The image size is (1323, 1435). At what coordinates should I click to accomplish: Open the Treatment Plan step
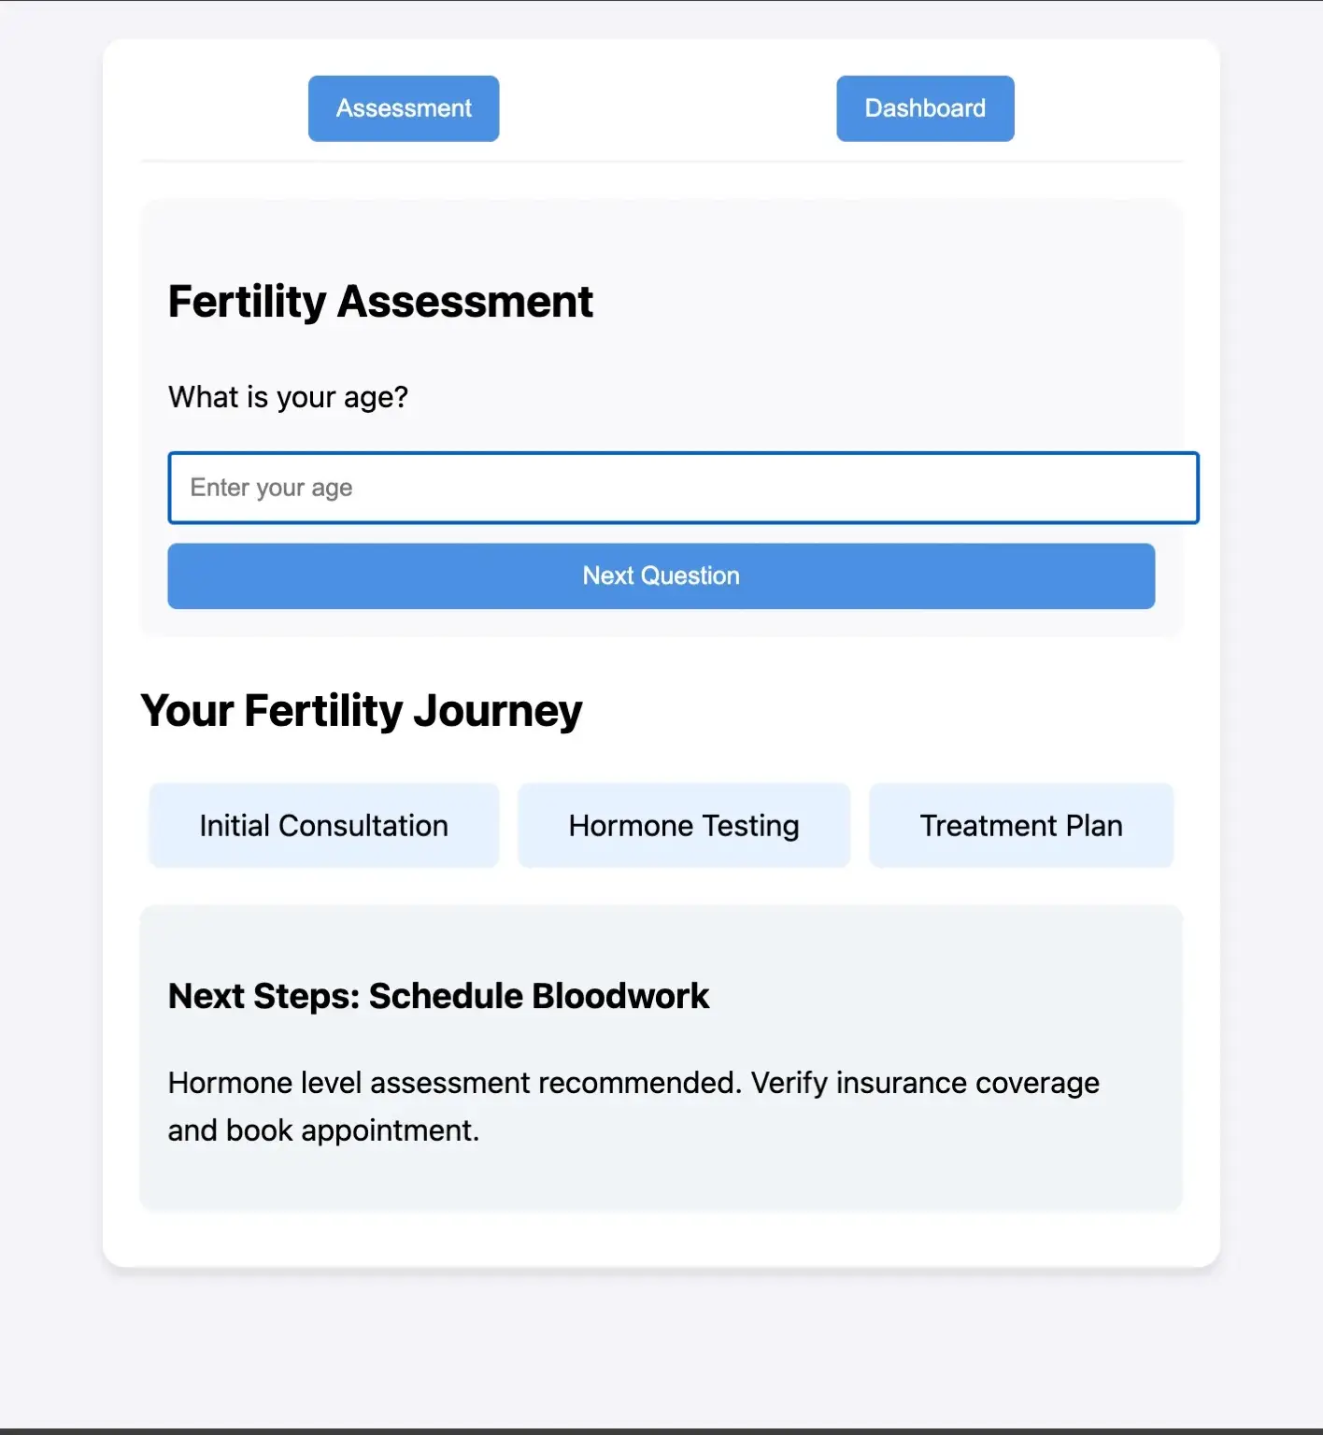click(1021, 826)
